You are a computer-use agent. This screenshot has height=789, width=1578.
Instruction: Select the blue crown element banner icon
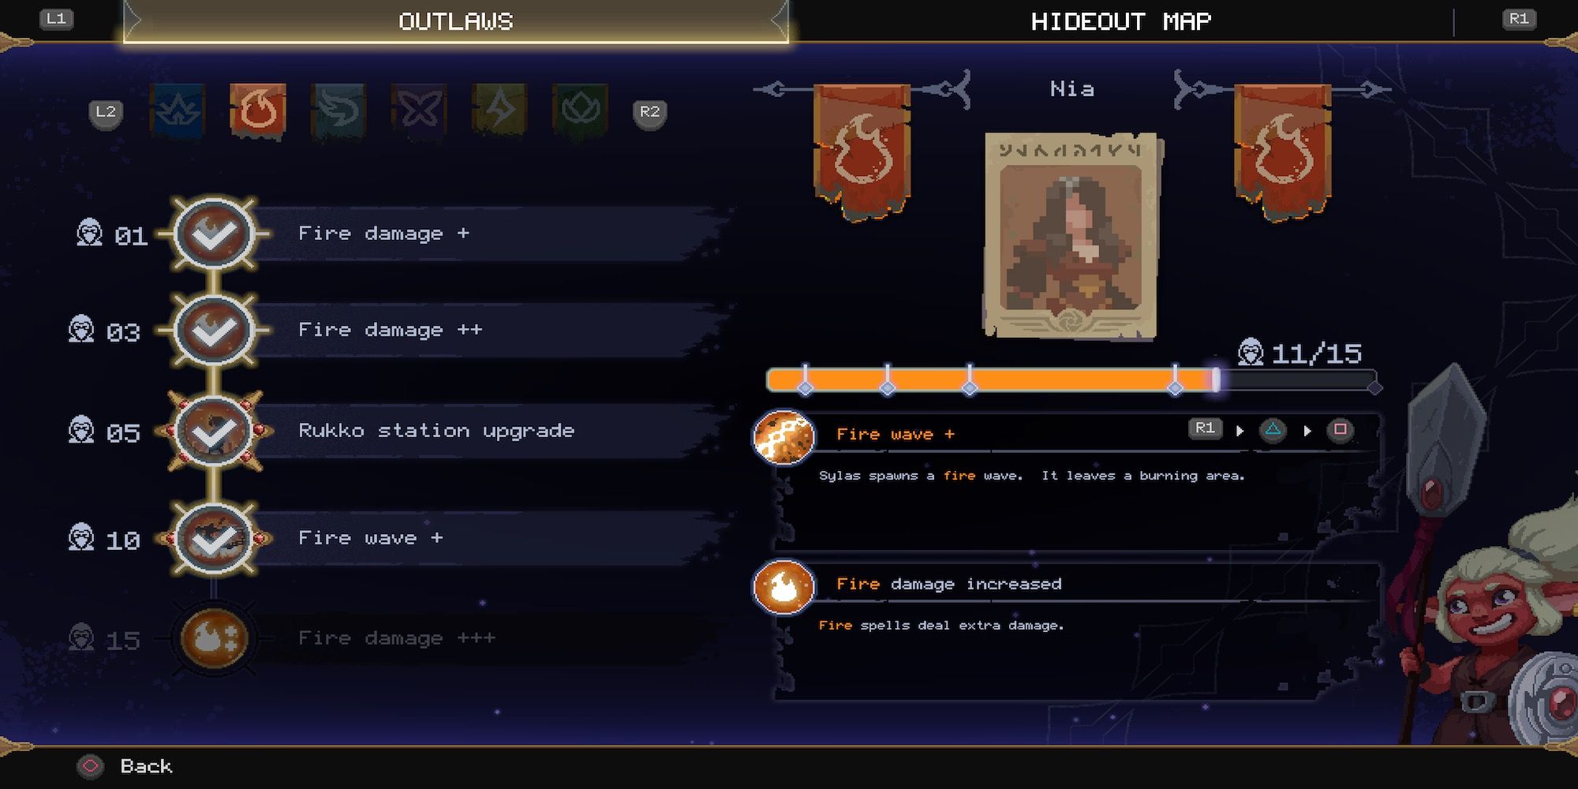pyautogui.click(x=178, y=111)
